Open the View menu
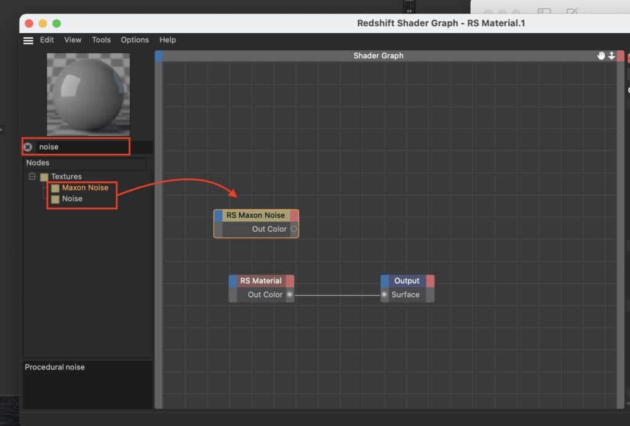Image resolution: width=630 pixels, height=426 pixels. (72, 40)
